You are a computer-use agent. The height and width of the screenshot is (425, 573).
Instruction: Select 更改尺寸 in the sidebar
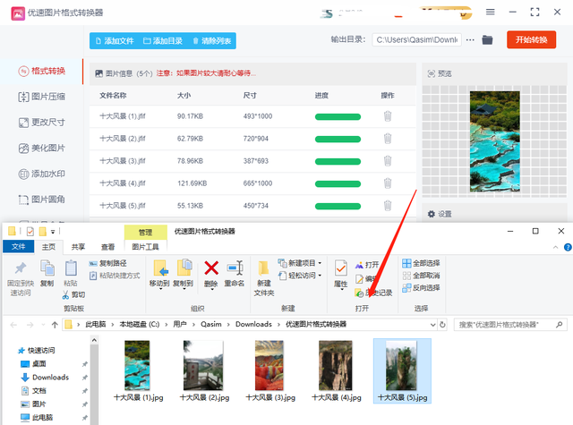(42, 123)
